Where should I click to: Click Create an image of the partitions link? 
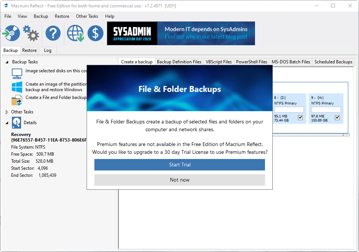56,87
